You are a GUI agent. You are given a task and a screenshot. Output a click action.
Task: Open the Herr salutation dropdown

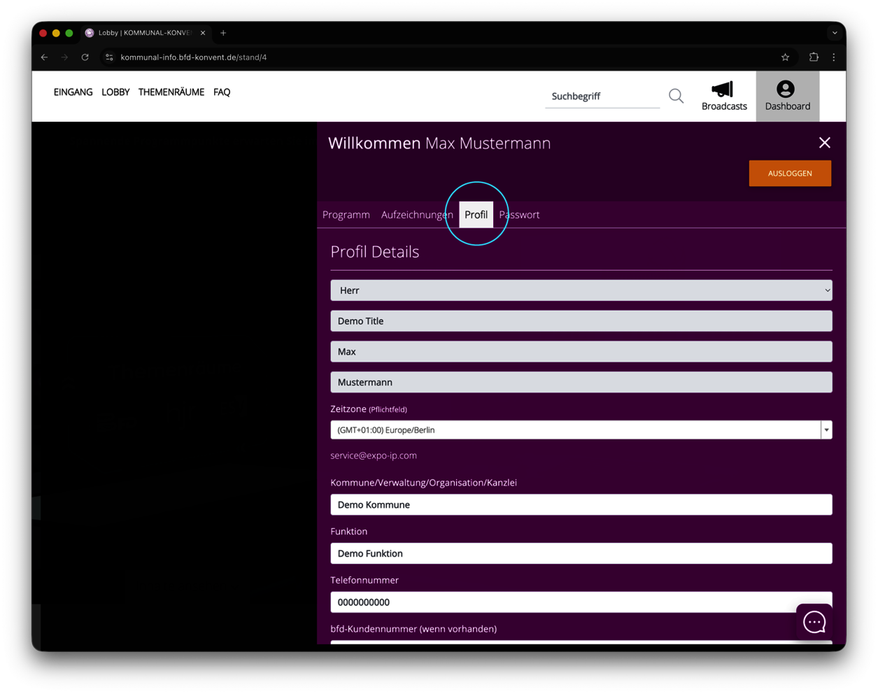click(x=581, y=290)
